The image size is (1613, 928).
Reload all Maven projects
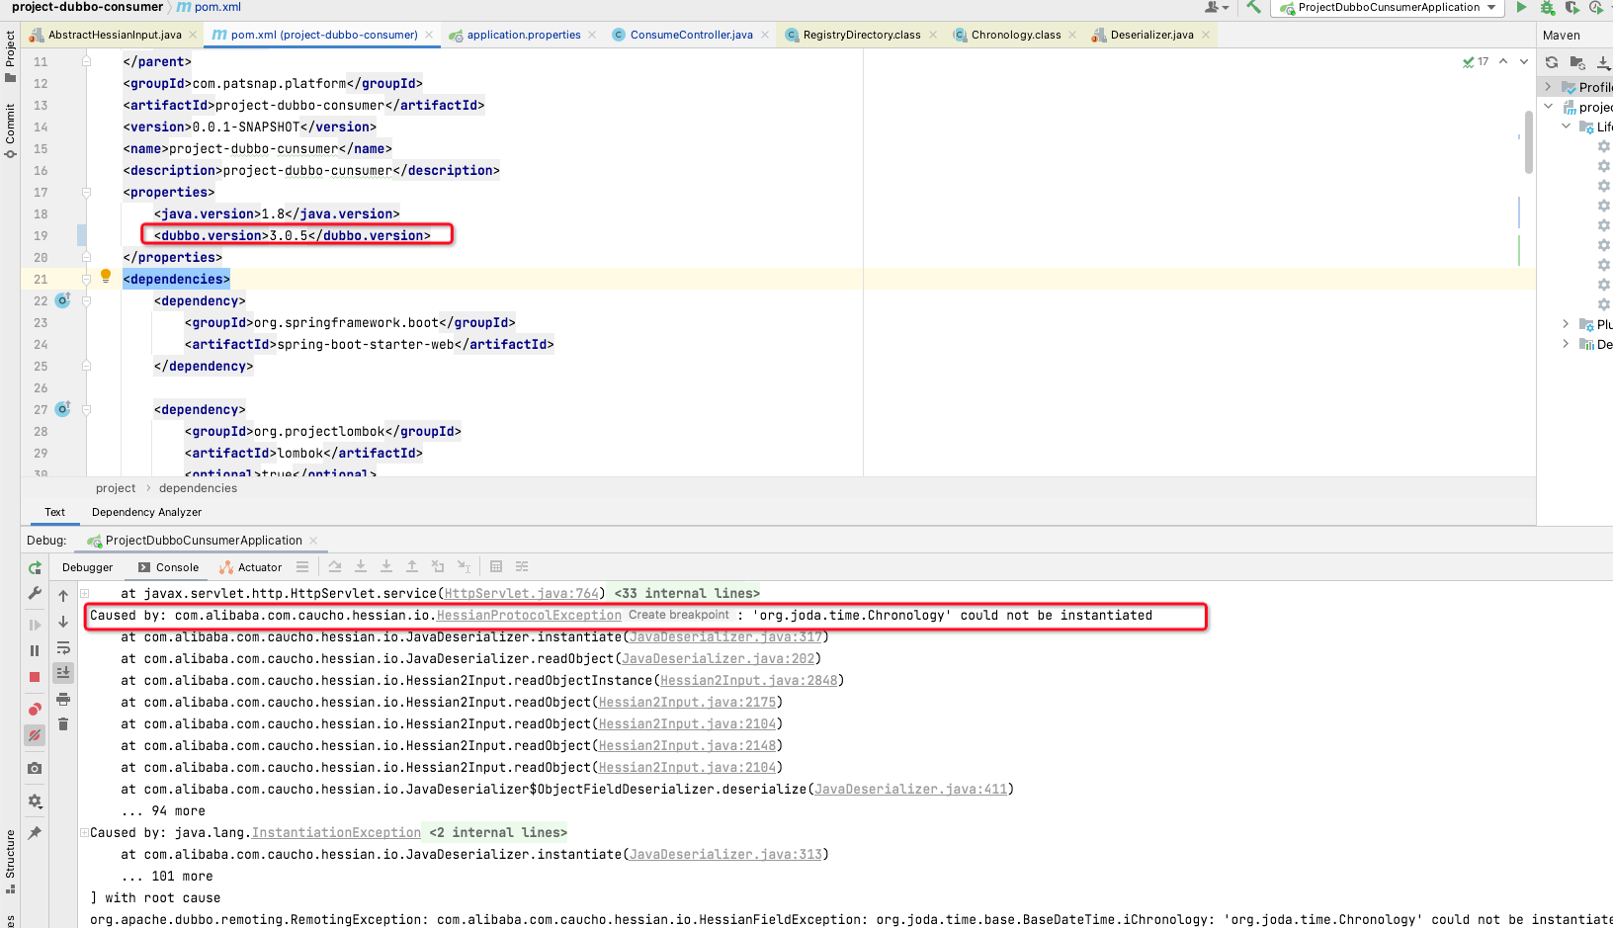1552,61
